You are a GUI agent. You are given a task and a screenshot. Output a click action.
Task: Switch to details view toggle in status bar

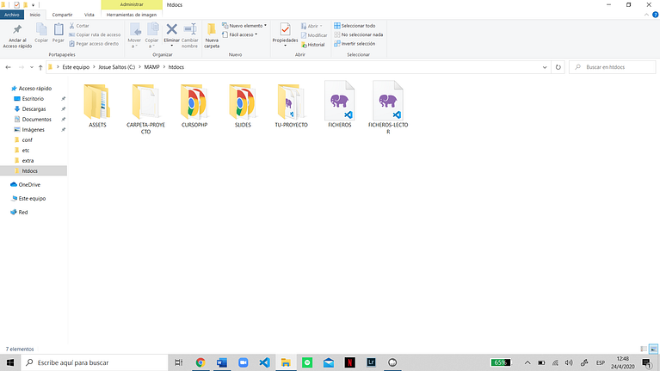click(x=643, y=349)
